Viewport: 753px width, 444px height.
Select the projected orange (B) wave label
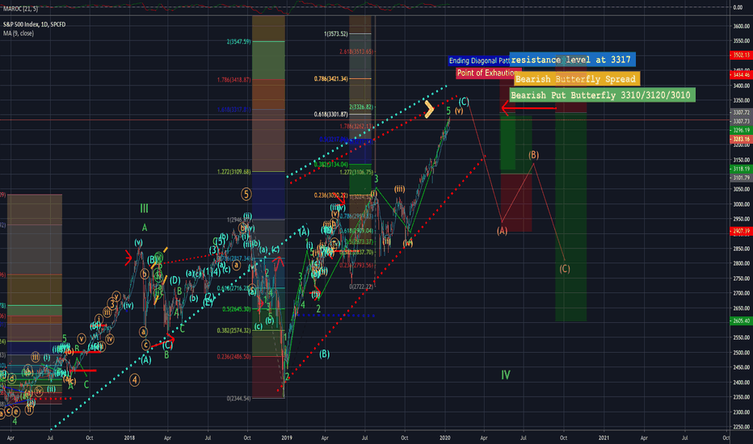(x=533, y=155)
